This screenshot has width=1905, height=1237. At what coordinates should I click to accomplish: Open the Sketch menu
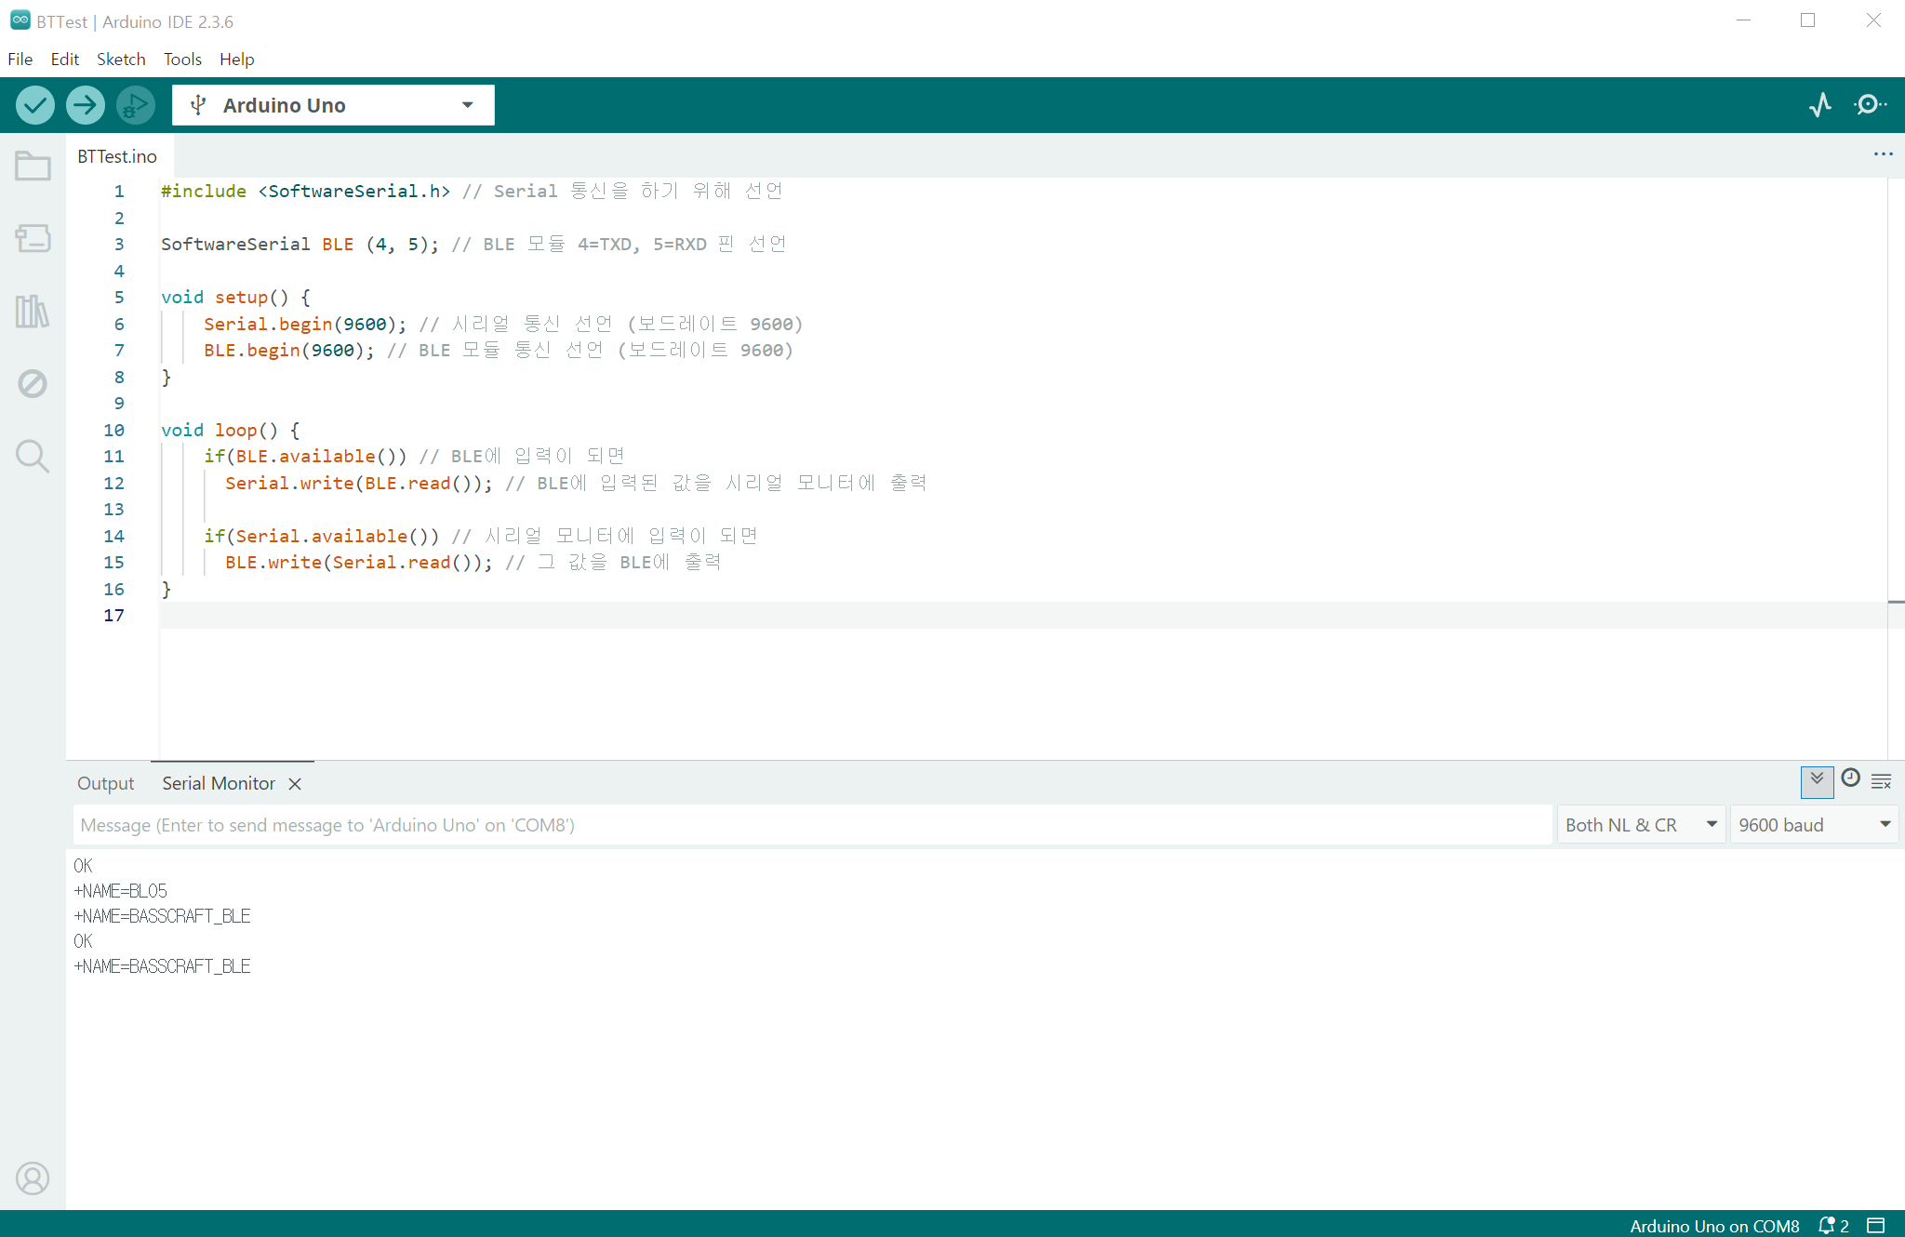[121, 60]
